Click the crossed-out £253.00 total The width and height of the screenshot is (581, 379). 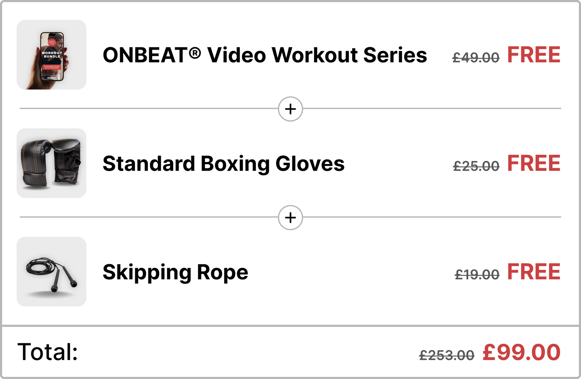(x=447, y=355)
